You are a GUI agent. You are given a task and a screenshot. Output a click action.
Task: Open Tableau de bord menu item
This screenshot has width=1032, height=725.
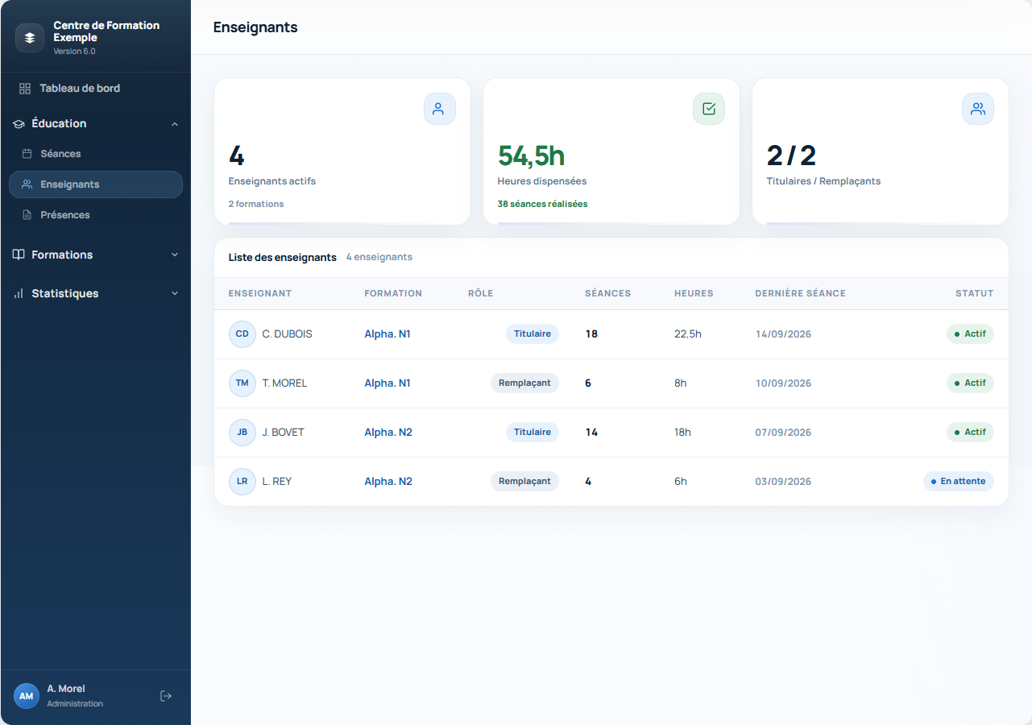(96, 89)
